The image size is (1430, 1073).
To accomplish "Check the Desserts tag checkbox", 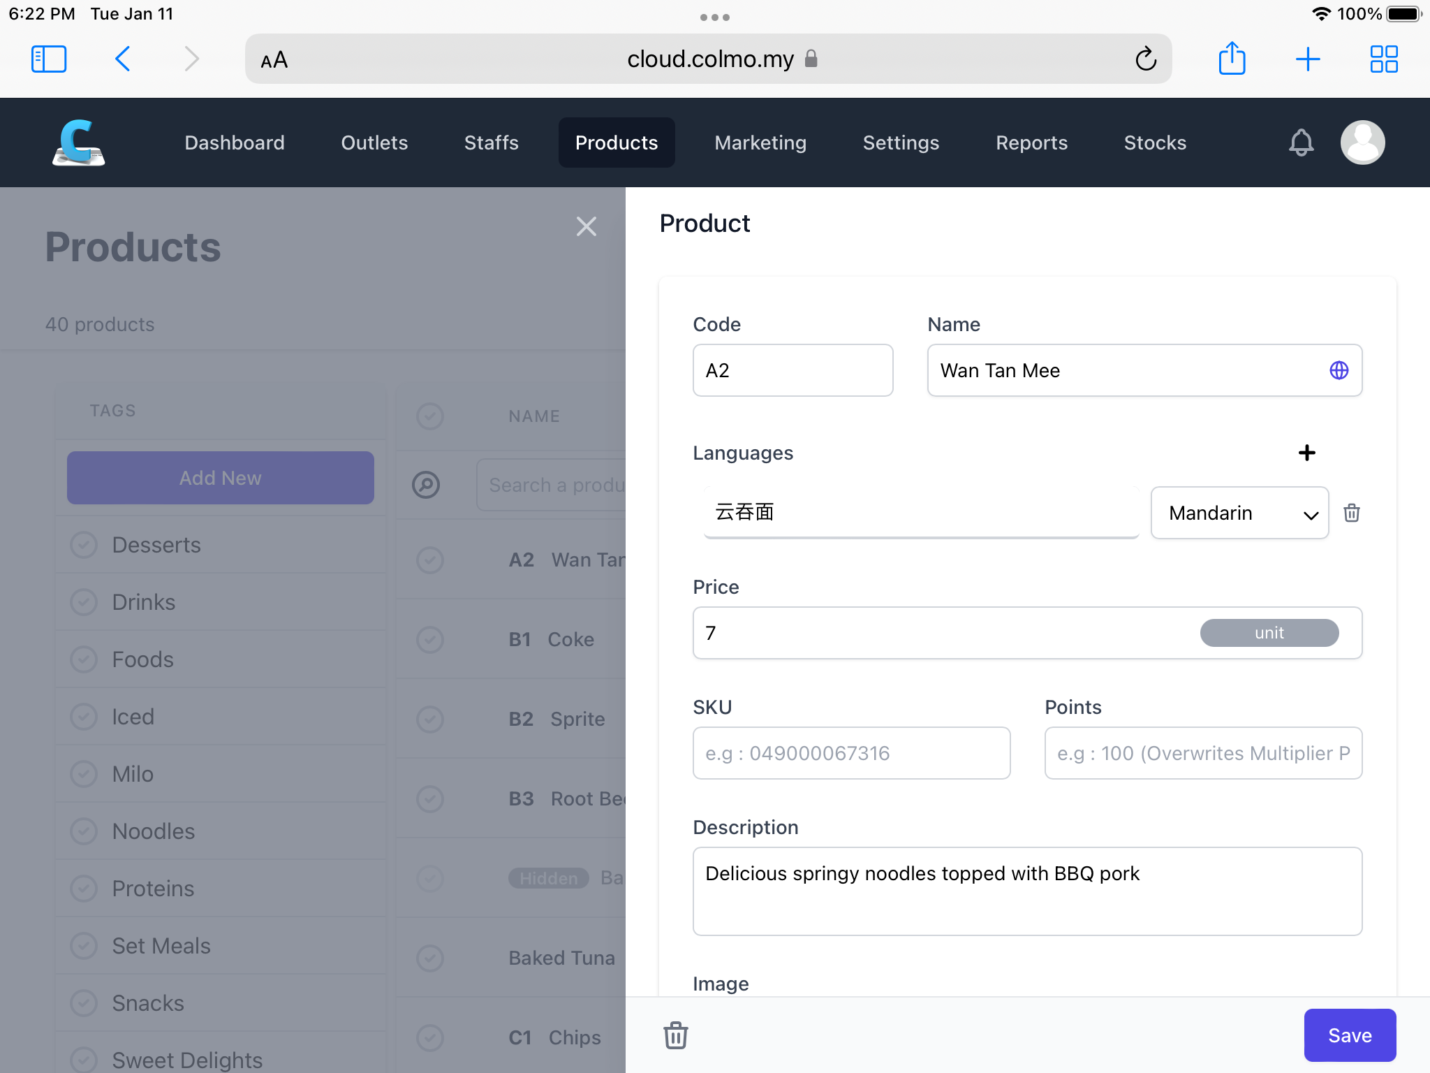I will (x=84, y=545).
